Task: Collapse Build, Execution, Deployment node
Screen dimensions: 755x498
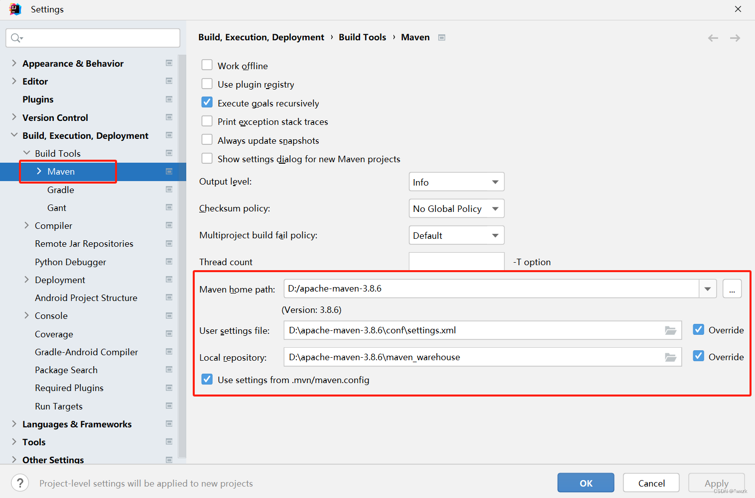Action: tap(14, 135)
